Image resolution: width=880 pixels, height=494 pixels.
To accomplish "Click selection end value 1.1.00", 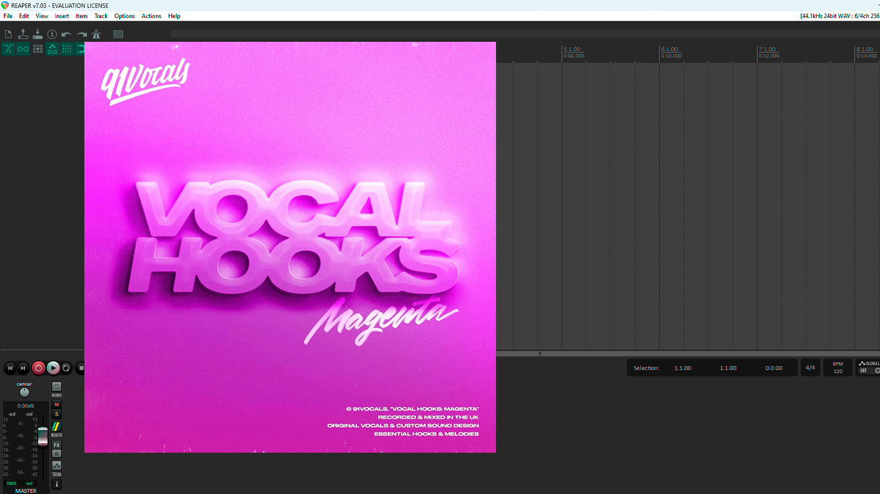I will [728, 368].
